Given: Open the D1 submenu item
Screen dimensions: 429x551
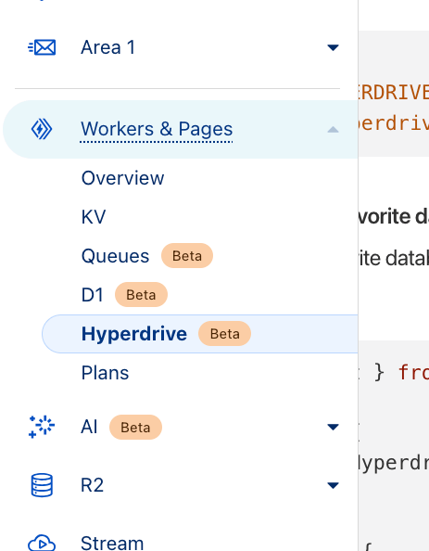Looking at the screenshot, I should coord(93,295).
